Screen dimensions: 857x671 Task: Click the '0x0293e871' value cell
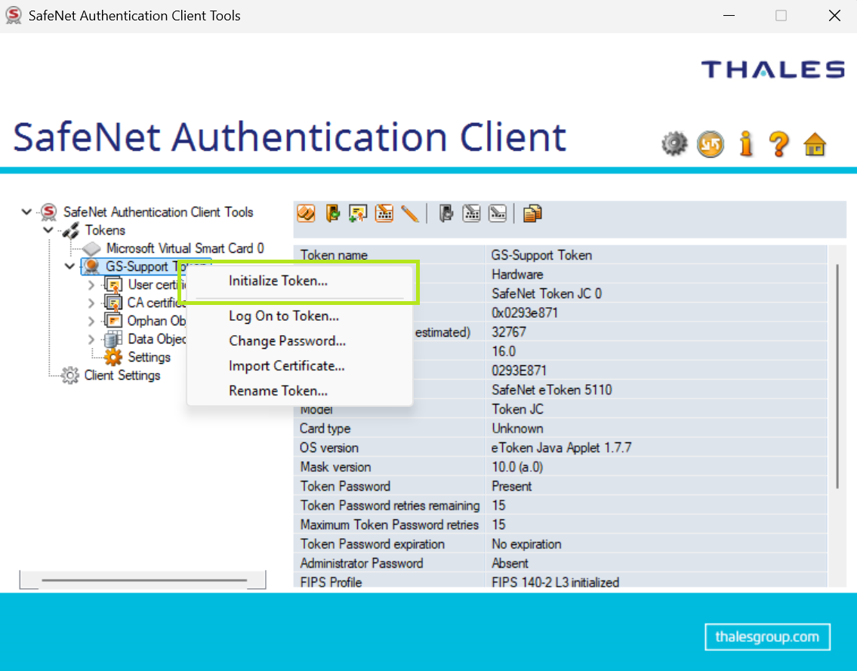click(x=656, y=313)
